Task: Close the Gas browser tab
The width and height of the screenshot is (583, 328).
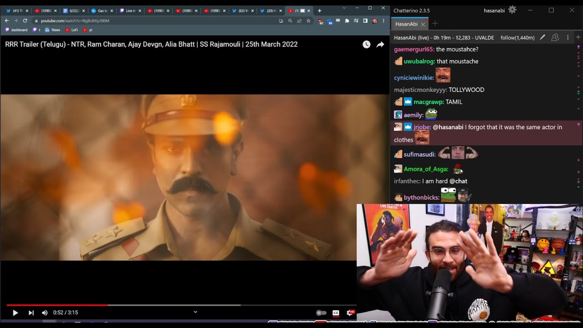Action: tap(112, 10)
